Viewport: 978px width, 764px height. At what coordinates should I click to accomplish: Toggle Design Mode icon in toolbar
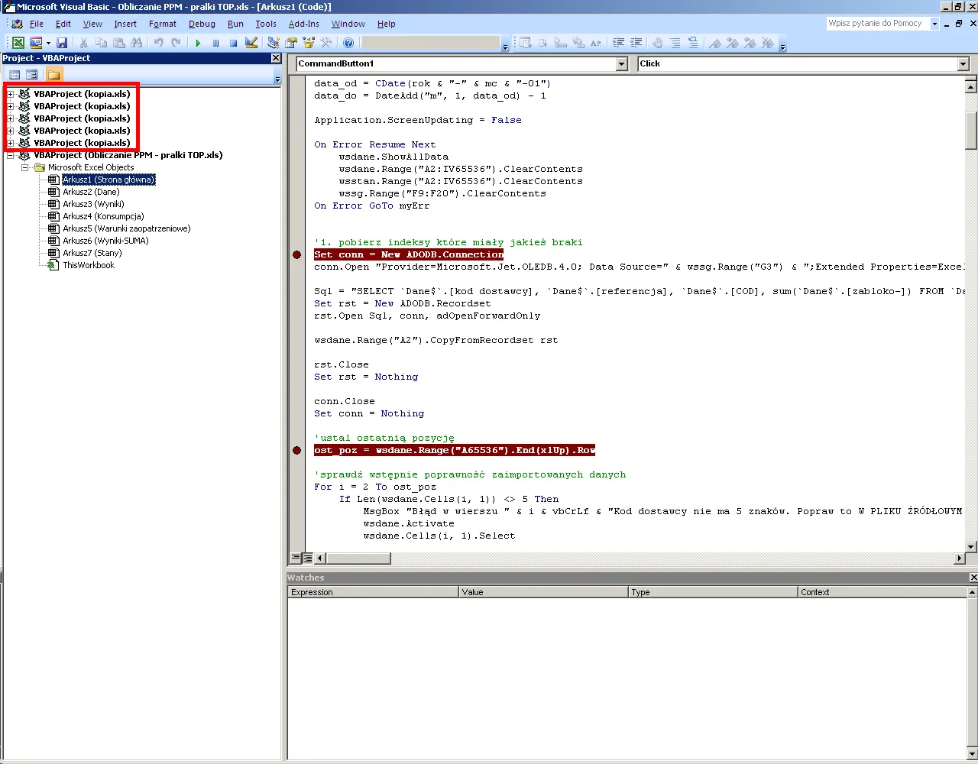(251, 44)
